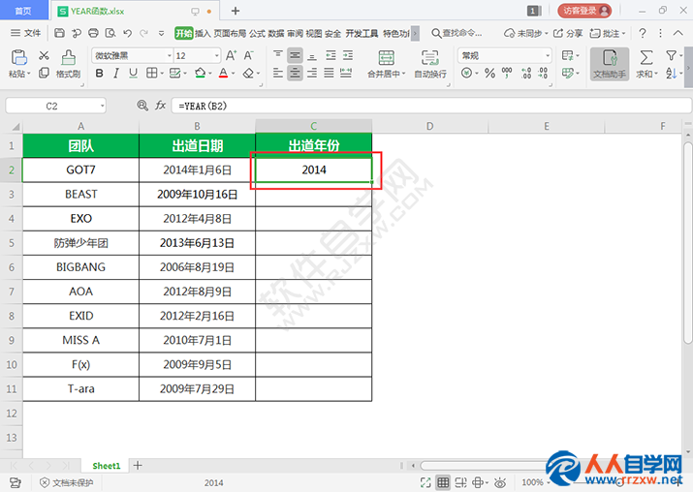Viewport: 693px width, 492px height.
Task: Open the Document Assistant (文档助手) tool
Action: point(610,64)
